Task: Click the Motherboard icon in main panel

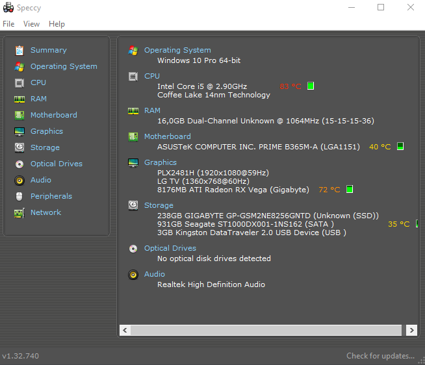Action: [133, 136]
